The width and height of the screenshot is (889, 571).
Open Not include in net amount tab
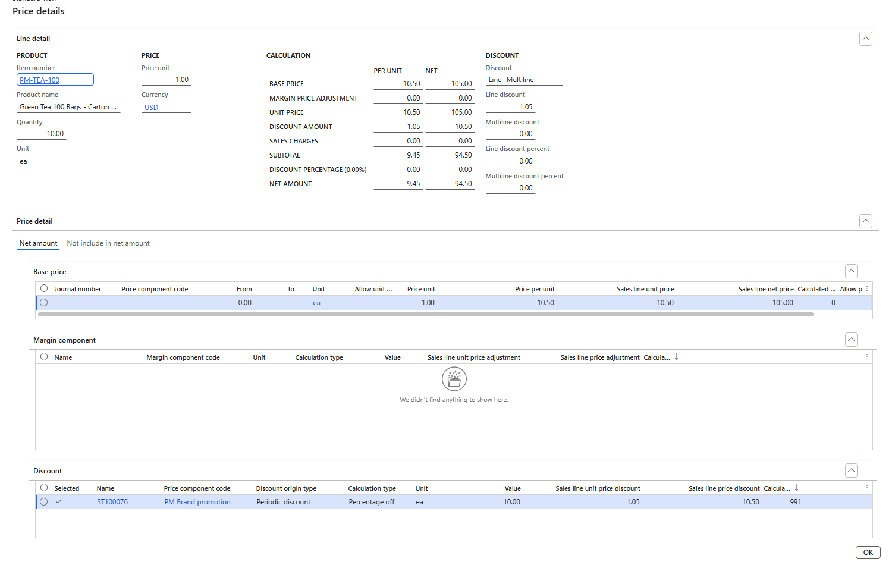[x=108, y=243]
